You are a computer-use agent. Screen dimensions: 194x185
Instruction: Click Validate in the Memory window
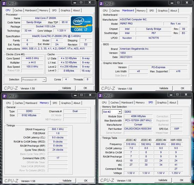(67, 181)
